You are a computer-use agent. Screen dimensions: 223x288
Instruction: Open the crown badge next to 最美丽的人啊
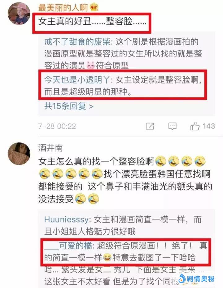[x=94, y=7]
